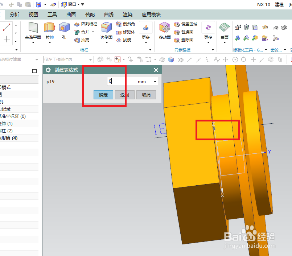Click the maximize panel square icon

tap(34, 71)
